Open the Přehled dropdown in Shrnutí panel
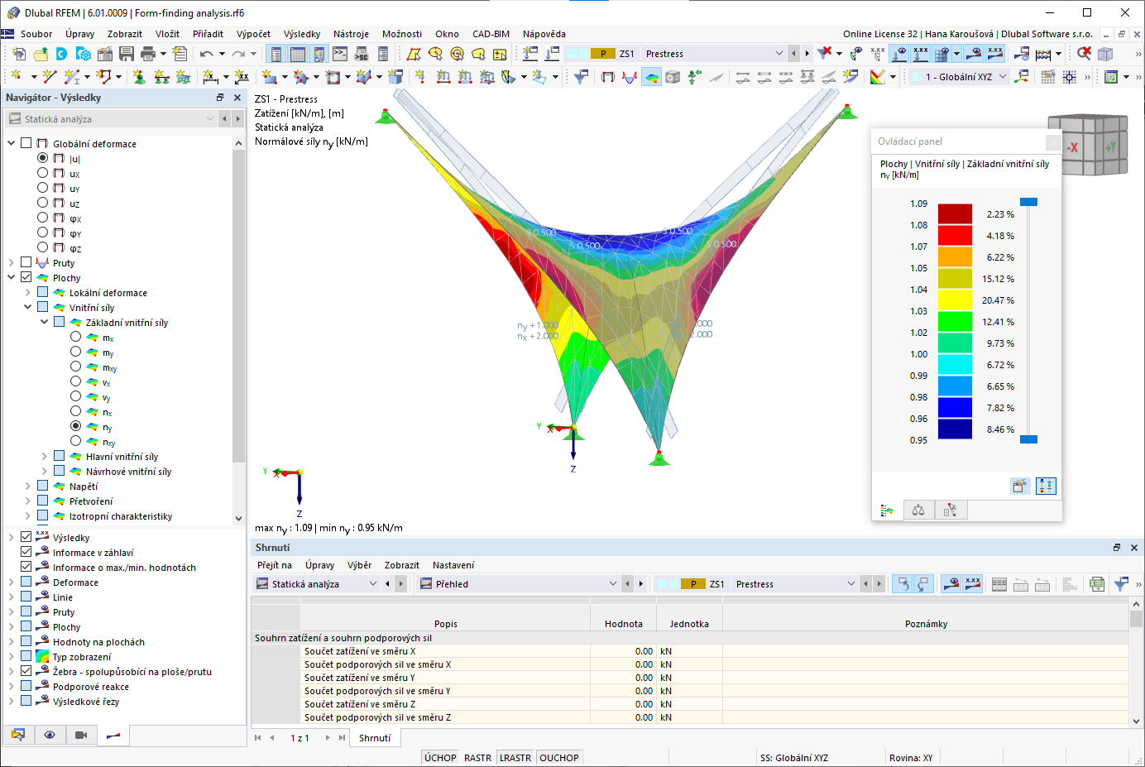This screenshot has height=767, width=1145. click(613, 584)
